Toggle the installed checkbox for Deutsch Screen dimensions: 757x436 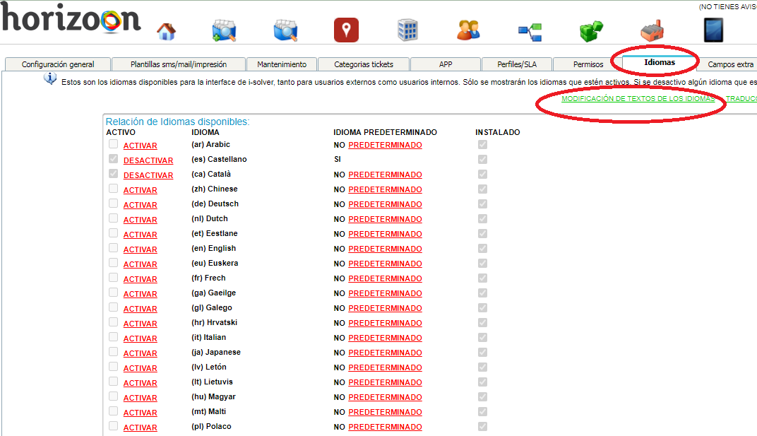click(x=482, y=204)
